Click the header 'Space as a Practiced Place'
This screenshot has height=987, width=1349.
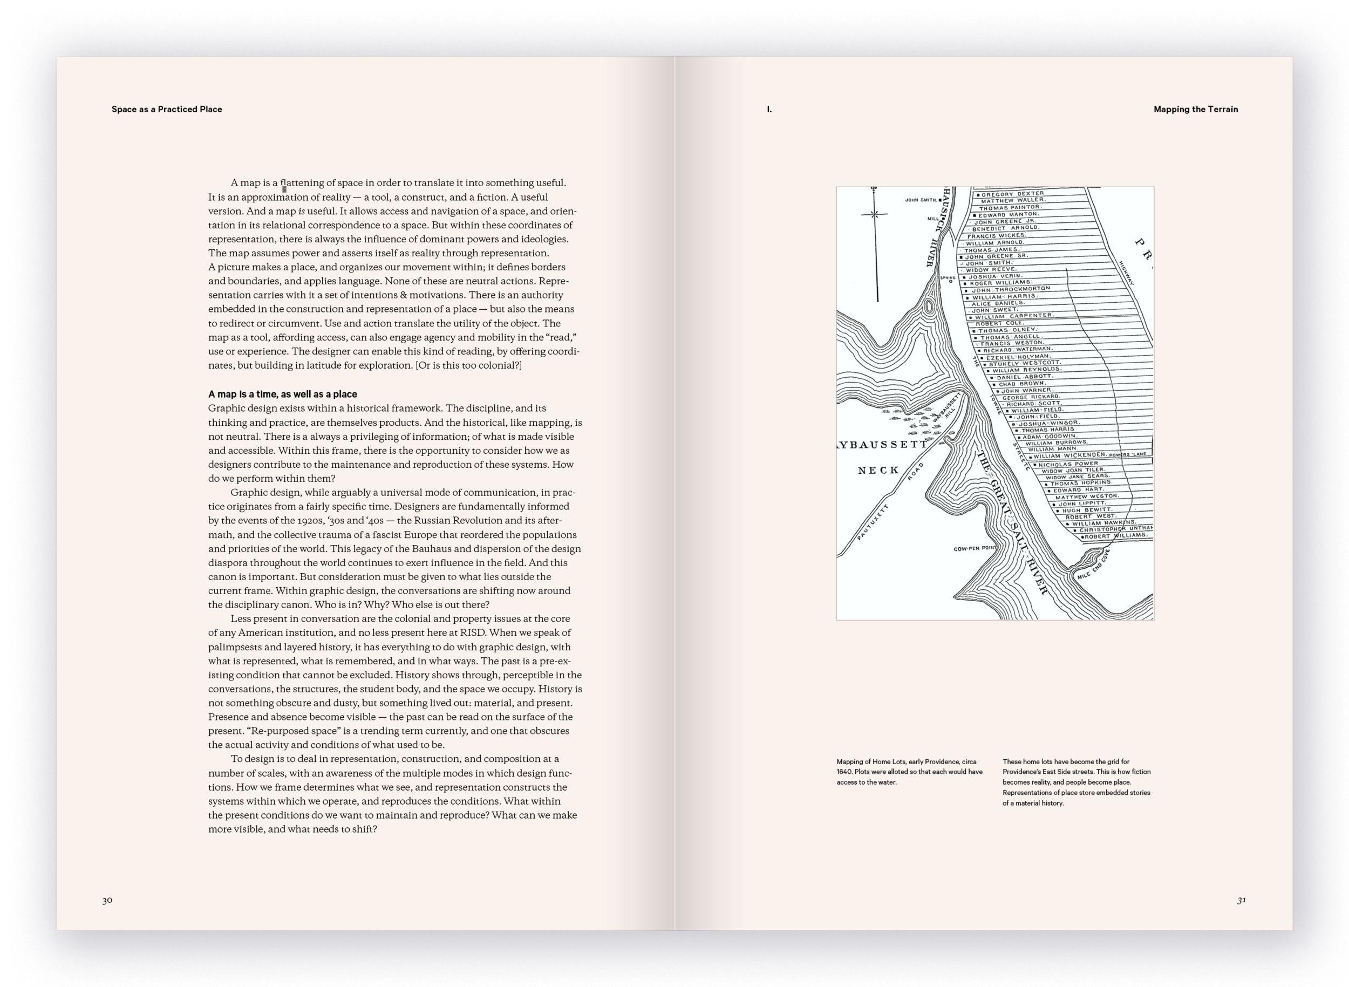pos(167,110)
